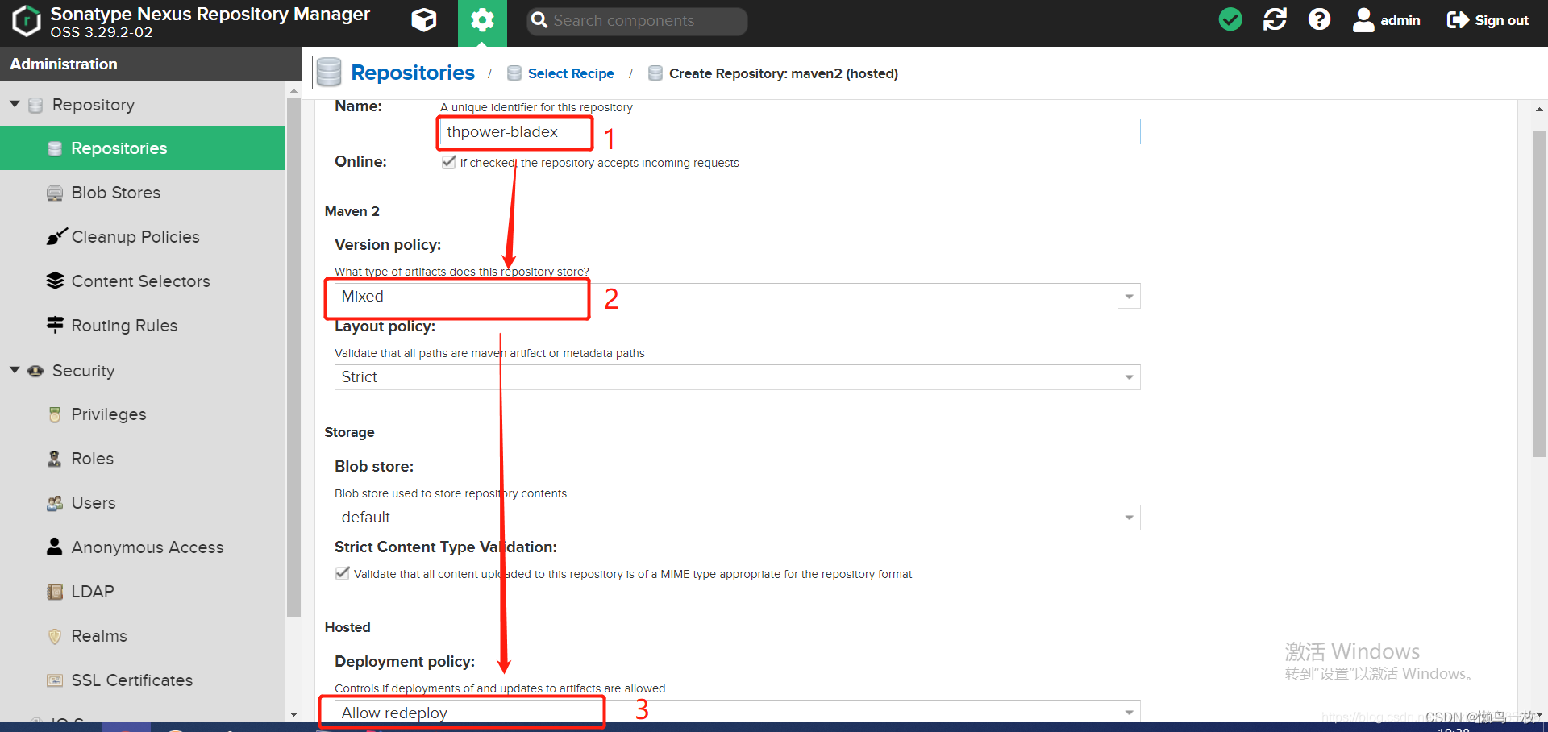This screenshot has height=732, width=1548.
Task: Open the Administration gear icon
Action: click(482, 20)
